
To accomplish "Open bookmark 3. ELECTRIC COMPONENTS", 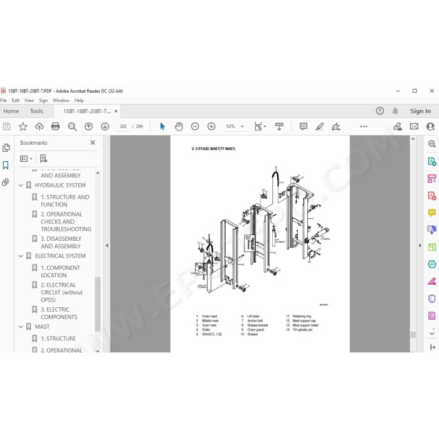I will 59,314.
